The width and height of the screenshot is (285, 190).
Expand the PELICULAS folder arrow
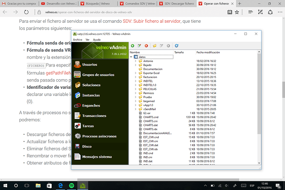click(135, 89)
